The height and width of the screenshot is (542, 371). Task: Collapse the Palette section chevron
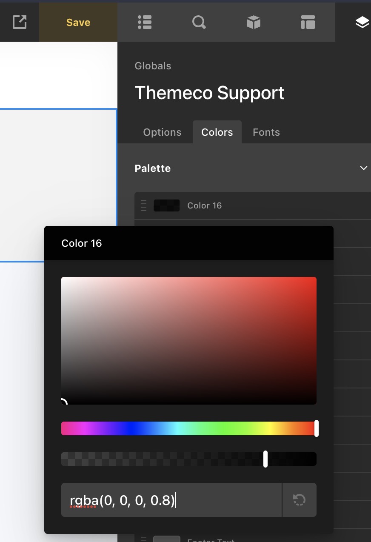point(363,168)
